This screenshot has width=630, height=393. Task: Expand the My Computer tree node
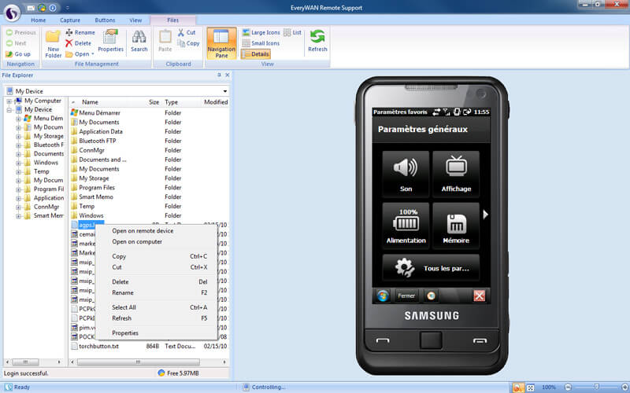point(9,101)
